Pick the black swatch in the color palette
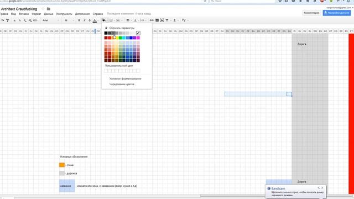 pyautogui.click(x=106, y=33)
